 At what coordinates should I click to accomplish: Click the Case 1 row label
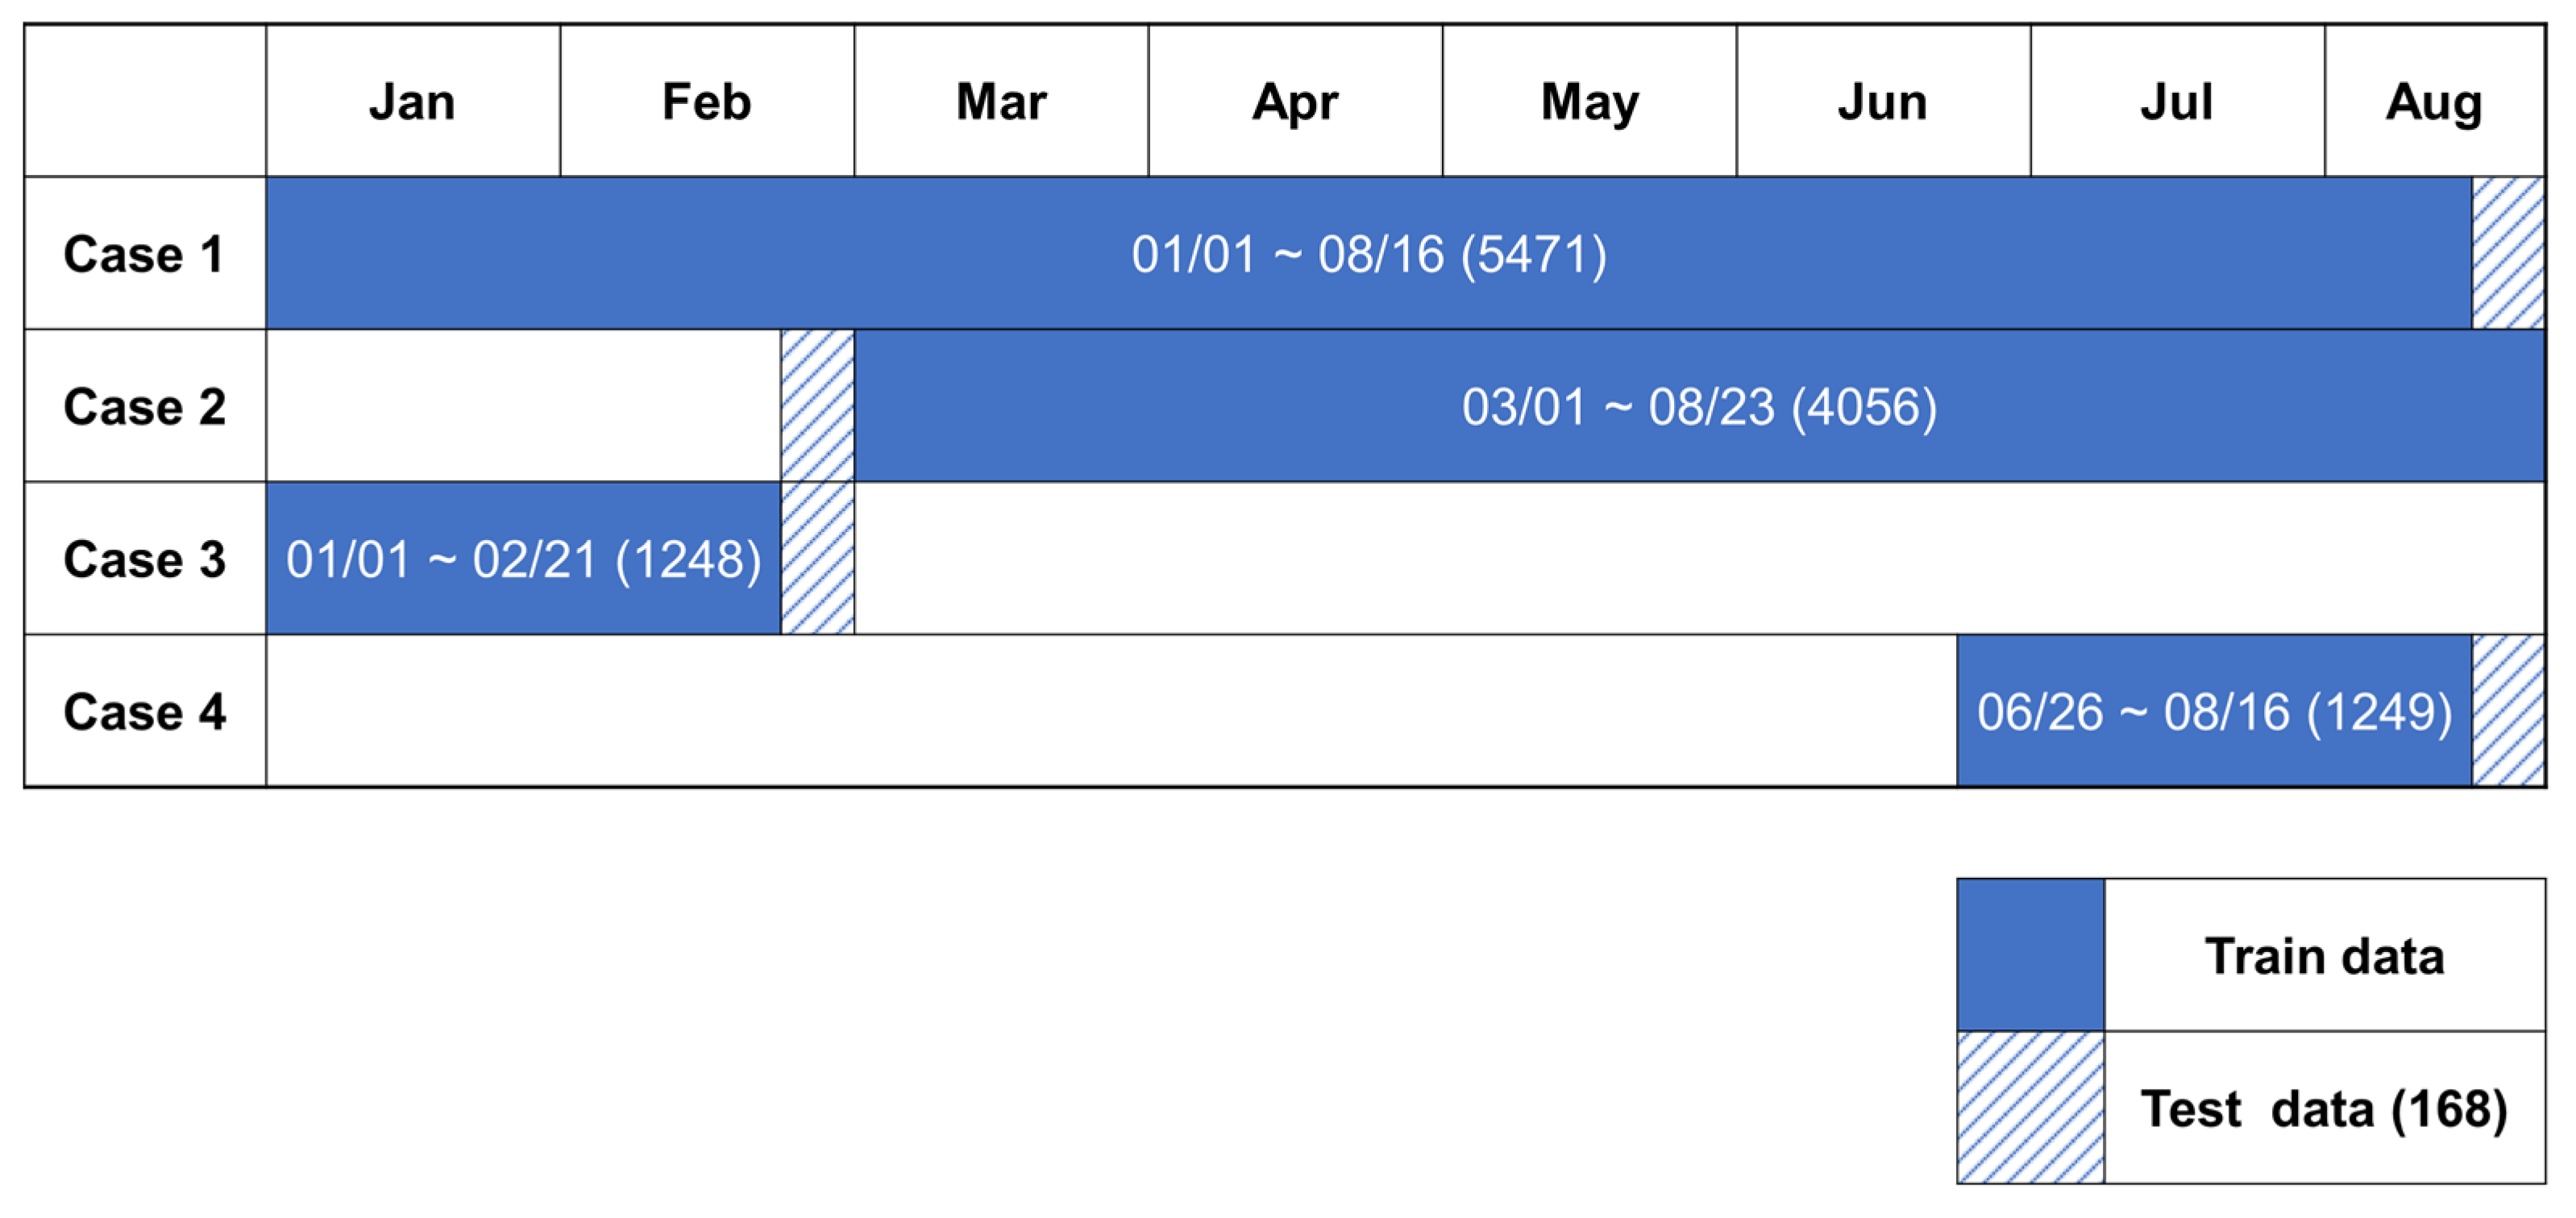(x=145, y=254)
